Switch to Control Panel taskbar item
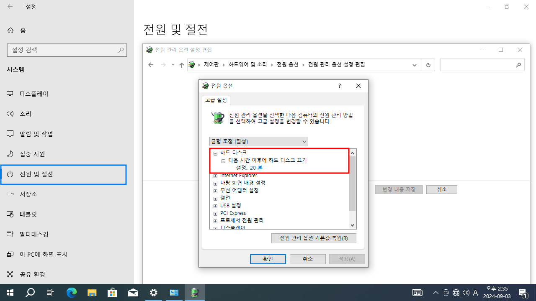536x301 pixels. click(x=174, y=293)
